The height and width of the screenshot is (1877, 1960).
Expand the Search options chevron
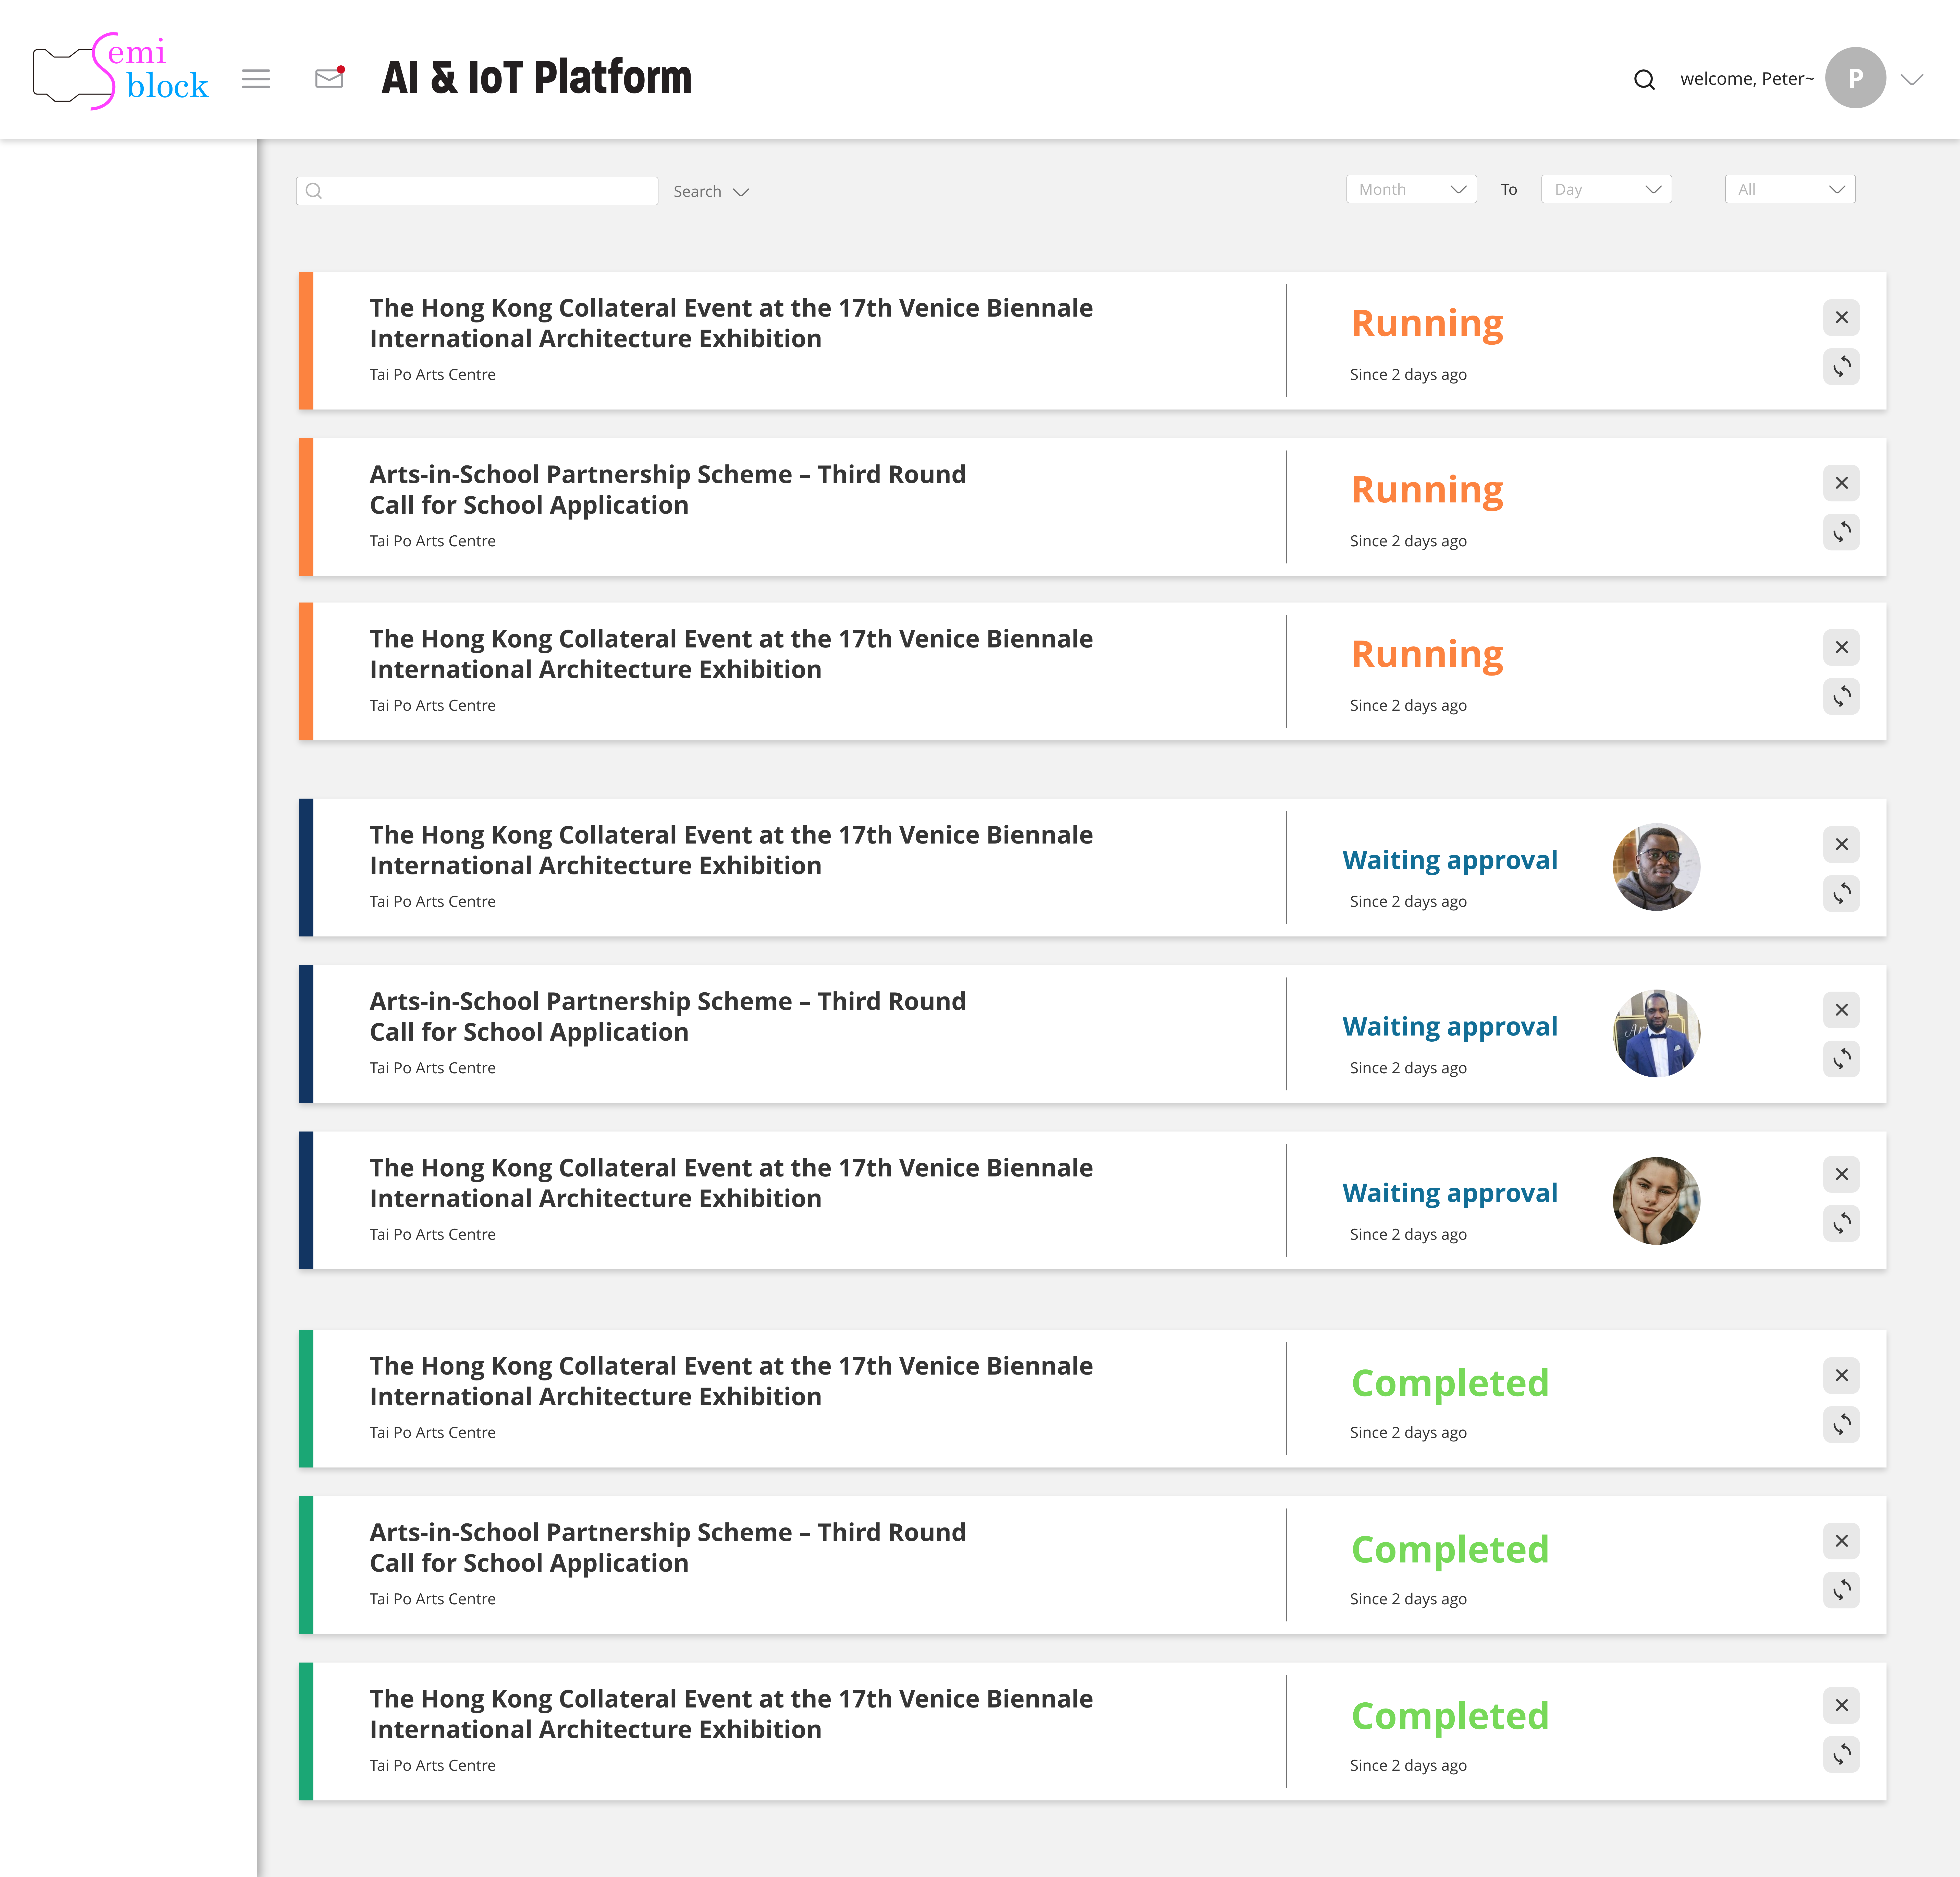[741, 192]
